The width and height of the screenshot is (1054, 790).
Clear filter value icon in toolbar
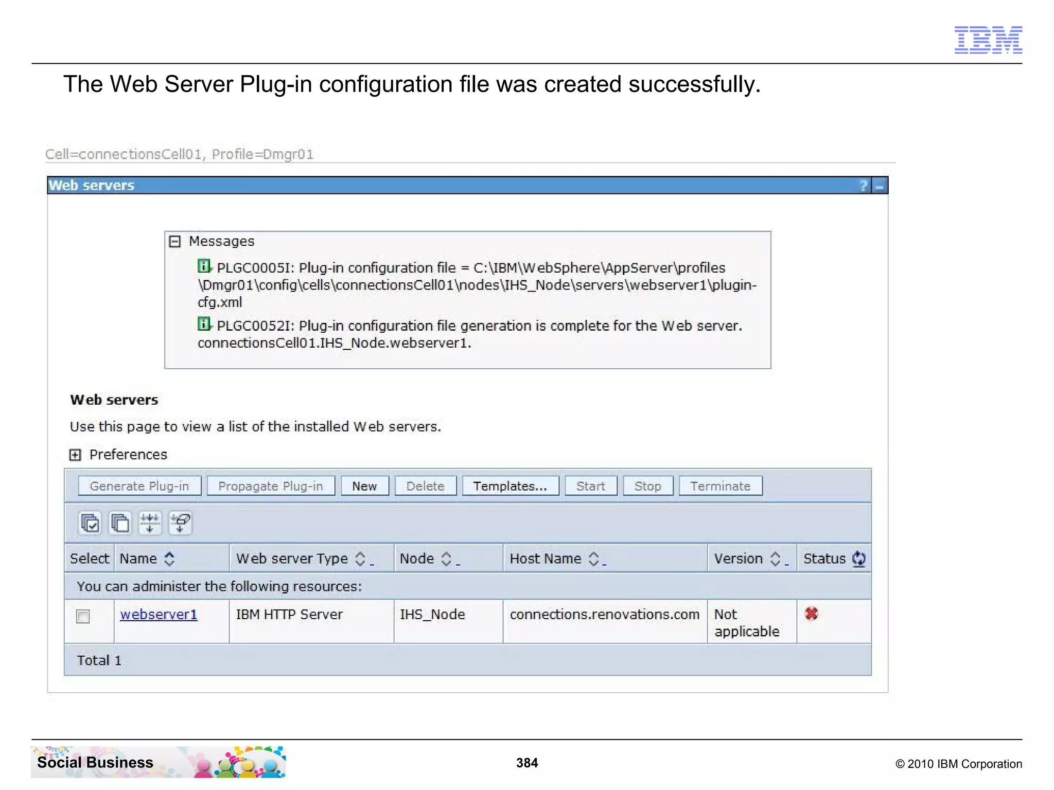(x=180, y=524)
